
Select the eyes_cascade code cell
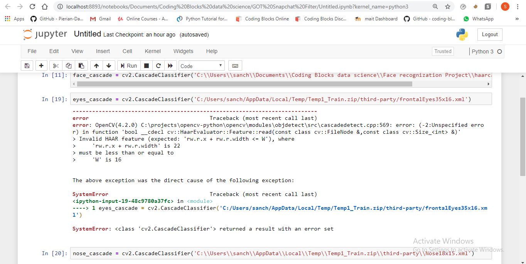(281, 99)
